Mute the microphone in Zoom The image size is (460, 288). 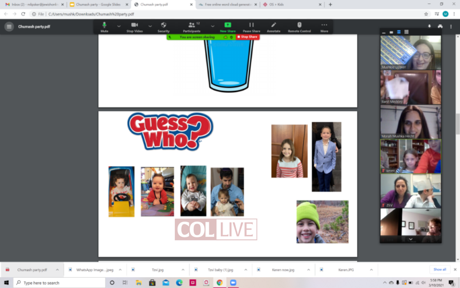104,25
